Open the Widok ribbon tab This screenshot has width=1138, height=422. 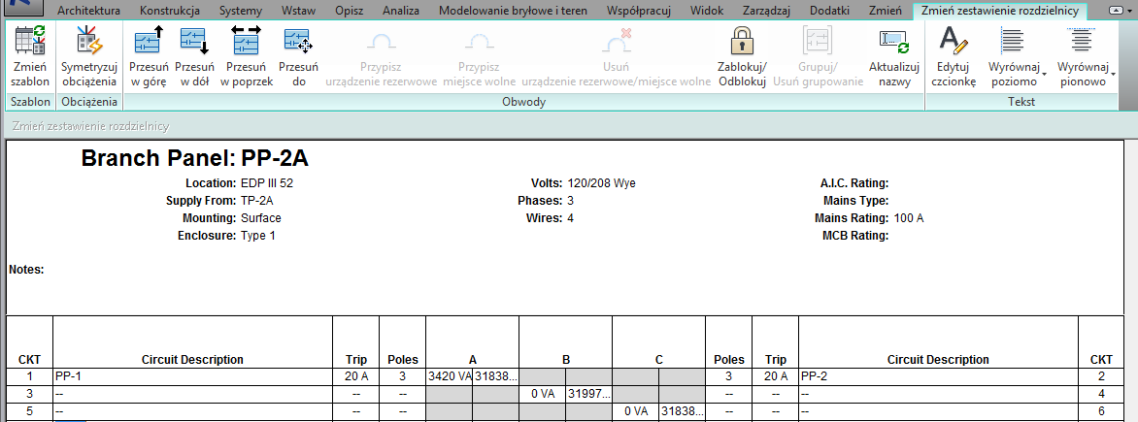point(708,11)
